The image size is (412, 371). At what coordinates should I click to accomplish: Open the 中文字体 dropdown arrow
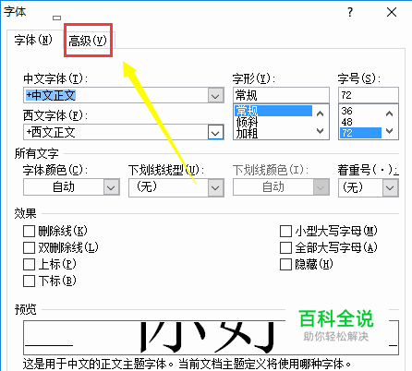pyautogui.click(x=215, y=95)
